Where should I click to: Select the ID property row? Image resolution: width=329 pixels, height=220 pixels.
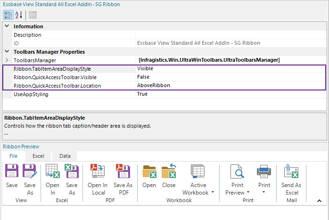point(169,43)
